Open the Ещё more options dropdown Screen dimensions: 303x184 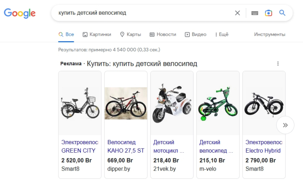point(222,34)
